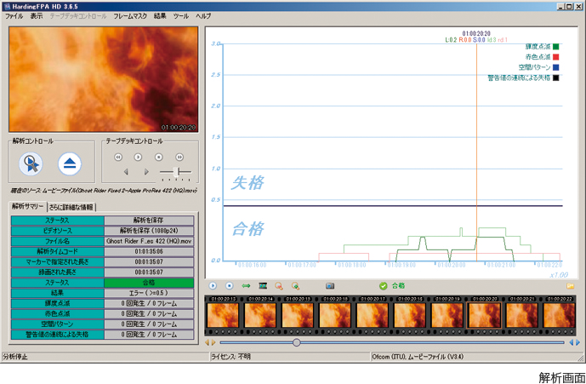586x384 pixels.
Task: Select highlighted frame thumbnail 01:00:20:20
Action: pyautogui.click(x=484, y=316)
